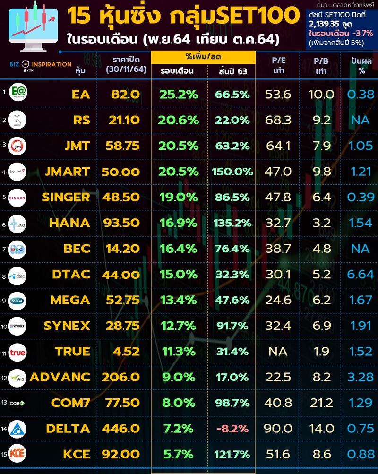Select the DELTA triangle logo
The image size is (378, 474).
[17, 429]
